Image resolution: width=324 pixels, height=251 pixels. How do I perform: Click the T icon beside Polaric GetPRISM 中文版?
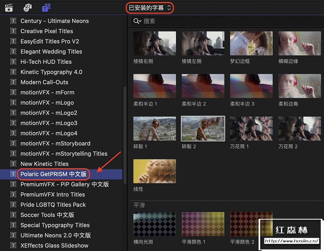pyautogui.click(x=13, y=174)
